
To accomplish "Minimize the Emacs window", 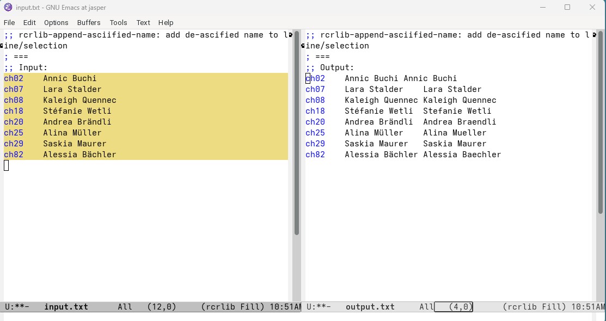I will (543, 7).
